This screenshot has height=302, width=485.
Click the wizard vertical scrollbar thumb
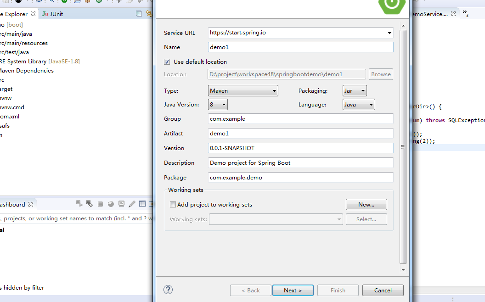(x=403, y=147)
